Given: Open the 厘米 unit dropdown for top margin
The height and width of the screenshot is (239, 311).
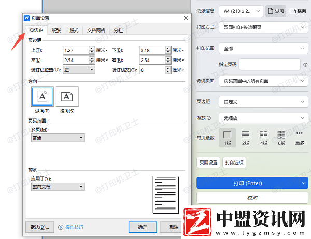Looking at the screenshot, I should point(102,50).
